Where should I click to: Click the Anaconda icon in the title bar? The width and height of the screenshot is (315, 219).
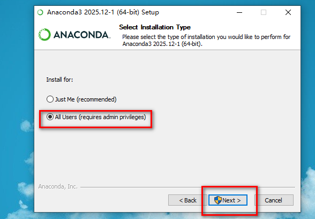40,12
